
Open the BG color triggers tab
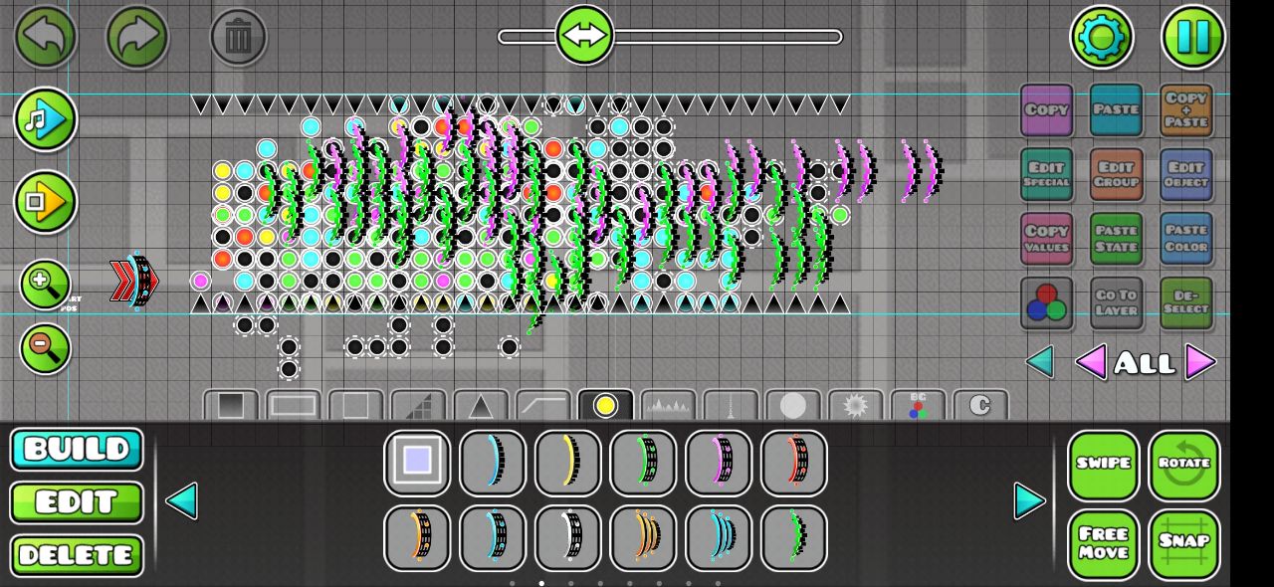(x=918, y=405)
